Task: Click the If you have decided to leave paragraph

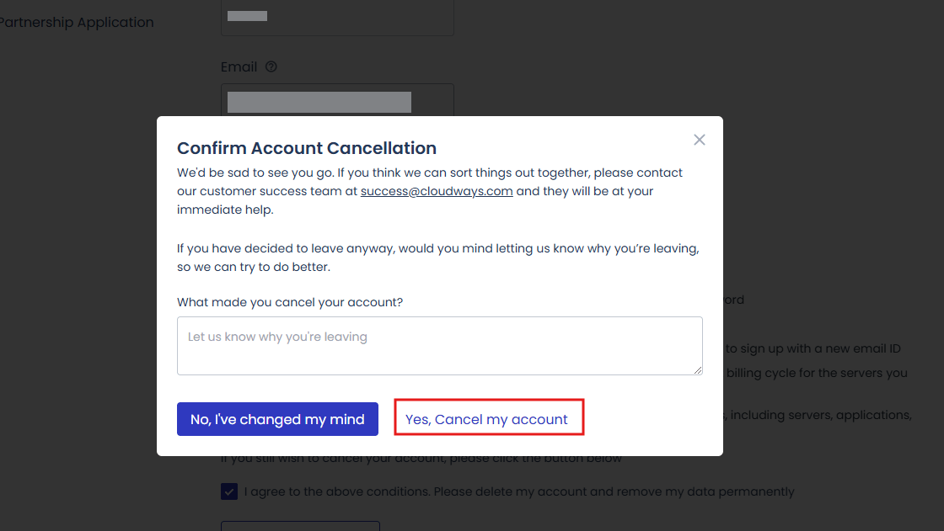Action: coord(438,258)
